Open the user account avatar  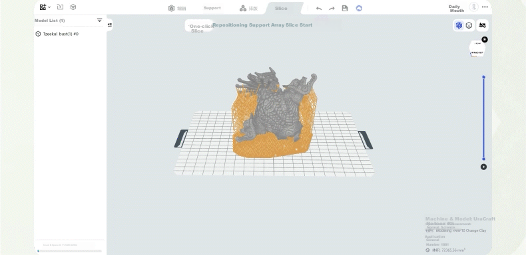(x=473, y=7)
